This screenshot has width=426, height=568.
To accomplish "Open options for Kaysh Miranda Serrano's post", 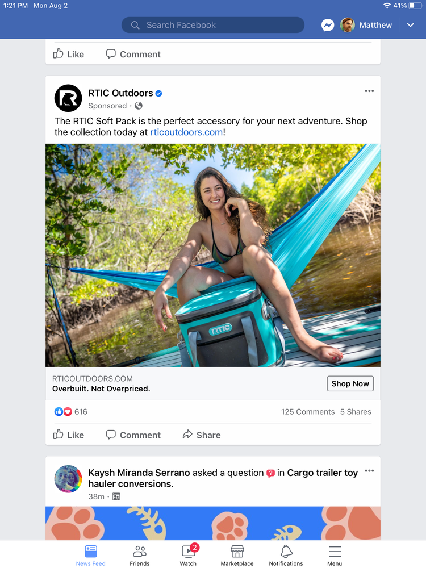I will click(x=369, y=471).
